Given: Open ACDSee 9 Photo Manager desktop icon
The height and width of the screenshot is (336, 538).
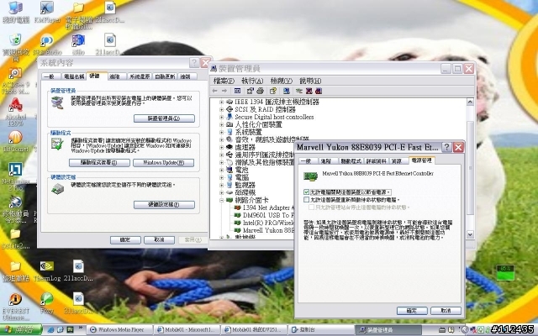Looking at the screenshot, I should point(15,81).
